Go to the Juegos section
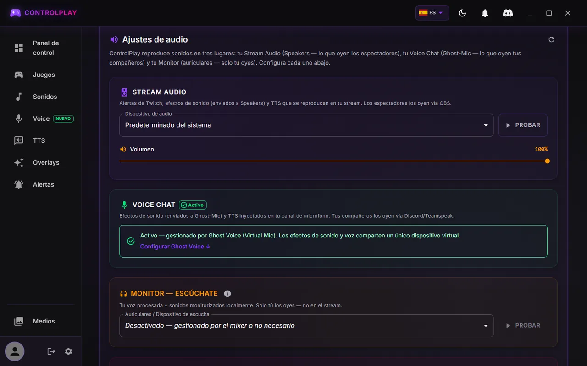The width and height of the screenshot is (587, 366). [40, 75]
